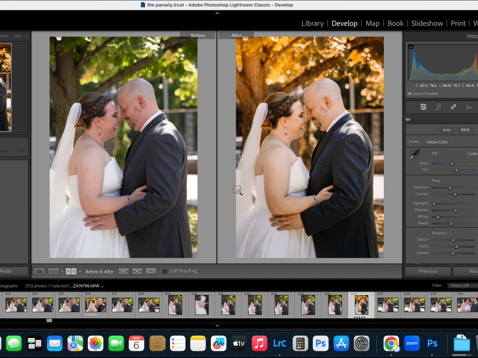This screenshot has width=478, height=358.
Task: Copy After settings to Before arrow button
Action: tap(137, 271)
